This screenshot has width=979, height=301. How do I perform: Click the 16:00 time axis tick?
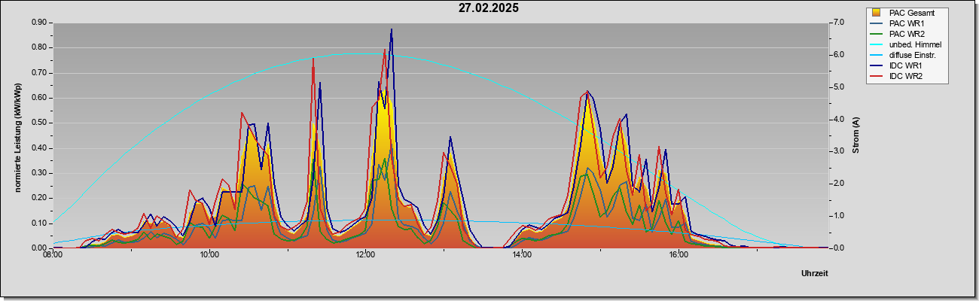(679, 254)
